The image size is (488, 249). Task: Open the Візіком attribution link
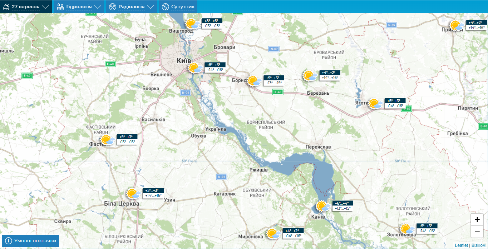478,245
